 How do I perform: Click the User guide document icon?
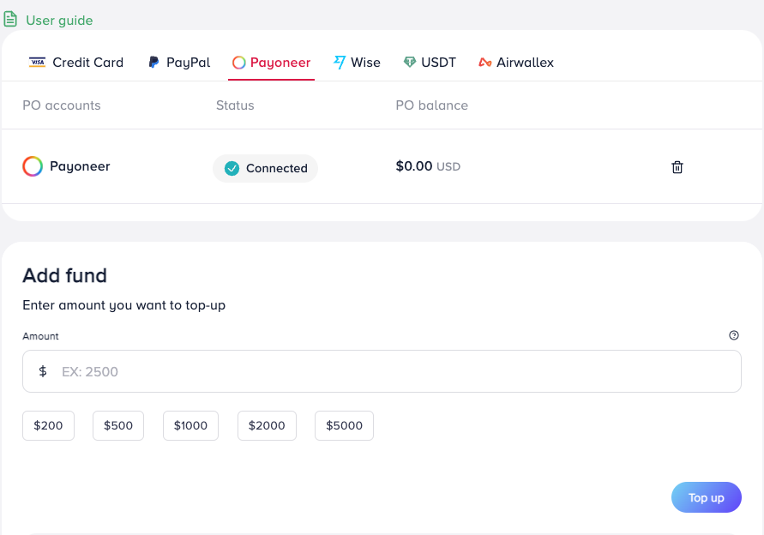(10, 20)
